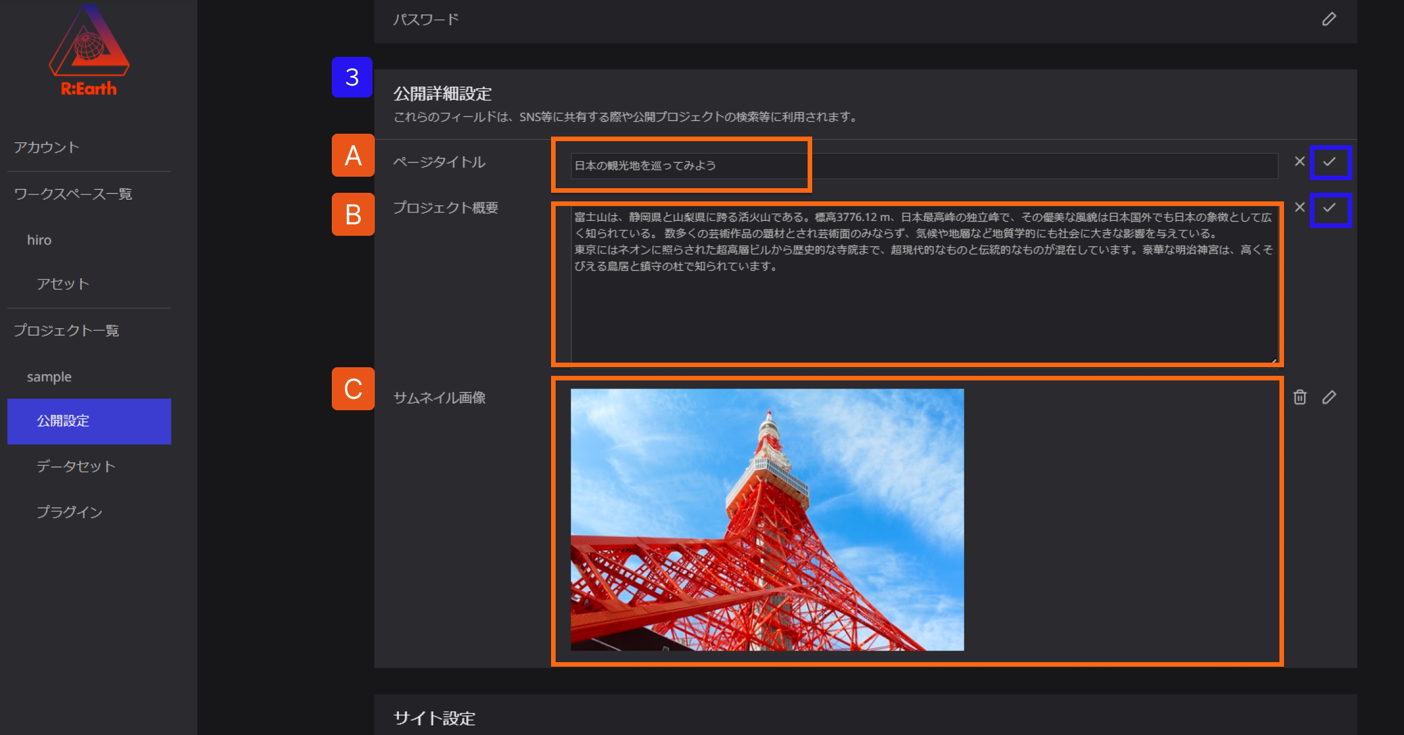The image size is (1404, 735).
Task: Open ワークスペース一覧 in the sidebar
Action: [x=73, y=194]
